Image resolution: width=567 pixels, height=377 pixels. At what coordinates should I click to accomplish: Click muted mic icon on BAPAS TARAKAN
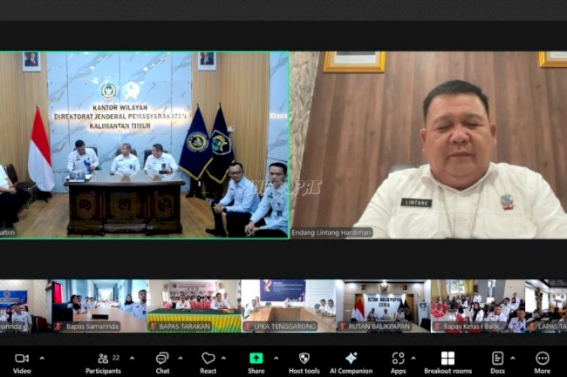(x=154, y=327)
